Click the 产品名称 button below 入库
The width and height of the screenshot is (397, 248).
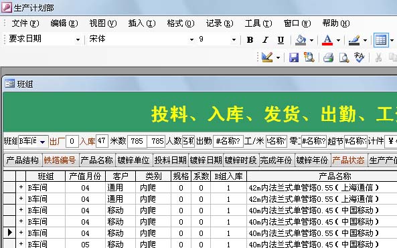[x=96, y=160]
